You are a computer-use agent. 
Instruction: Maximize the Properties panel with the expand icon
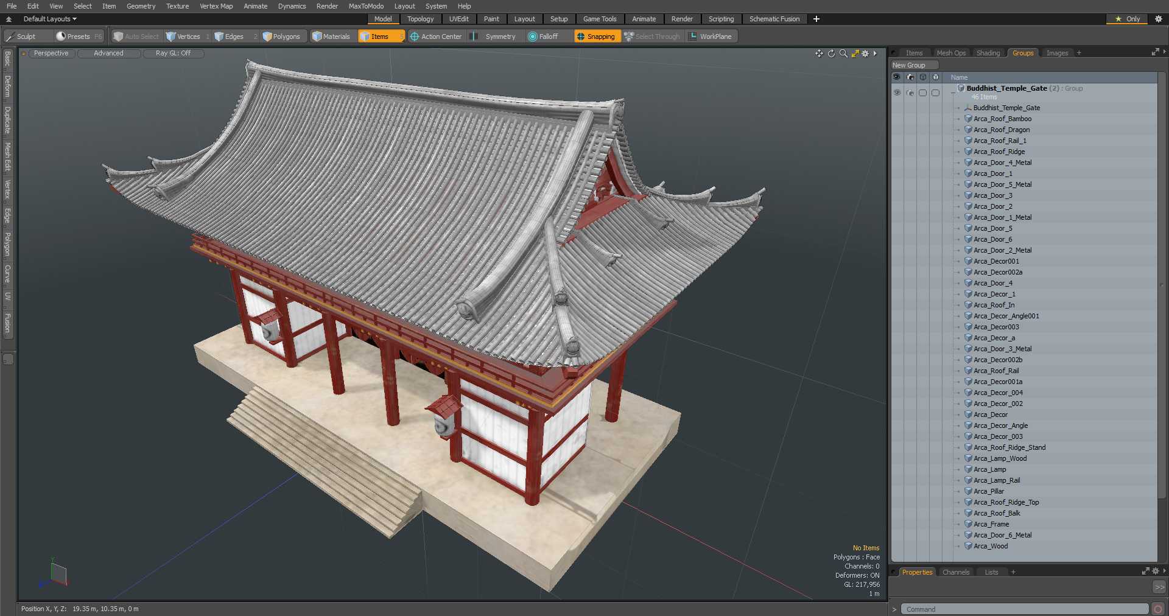point(1145,572)
